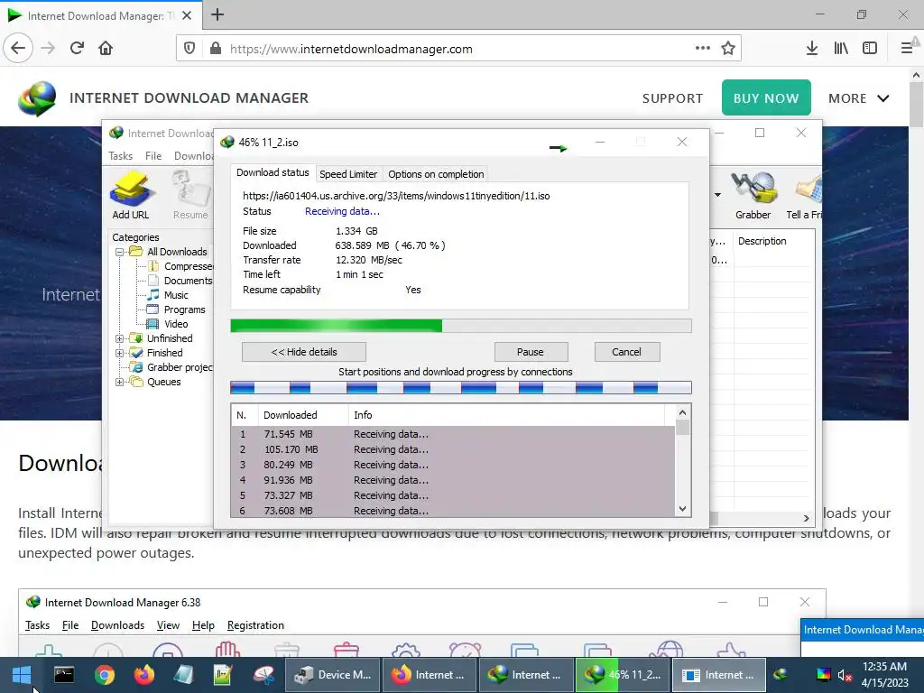Click Hide details button
This screenshot has height=693, width=924.
(304, 352)
